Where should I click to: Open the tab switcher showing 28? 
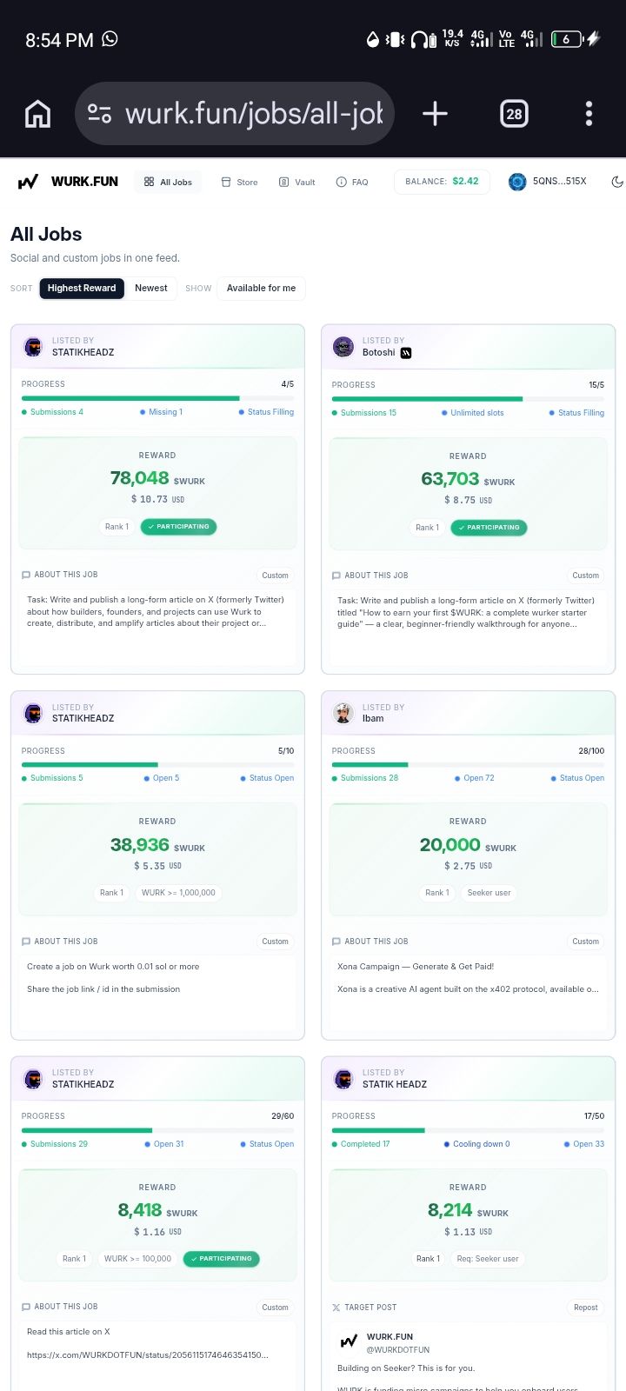tap(514, 114)
